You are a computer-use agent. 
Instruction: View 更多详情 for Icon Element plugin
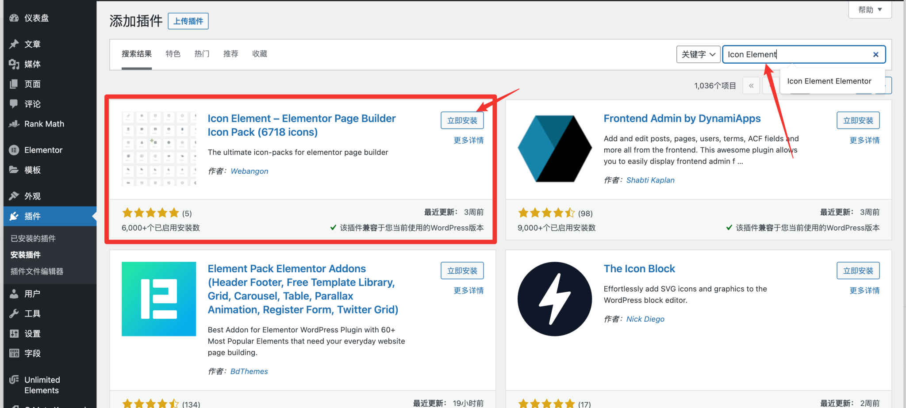click(468, 140)
